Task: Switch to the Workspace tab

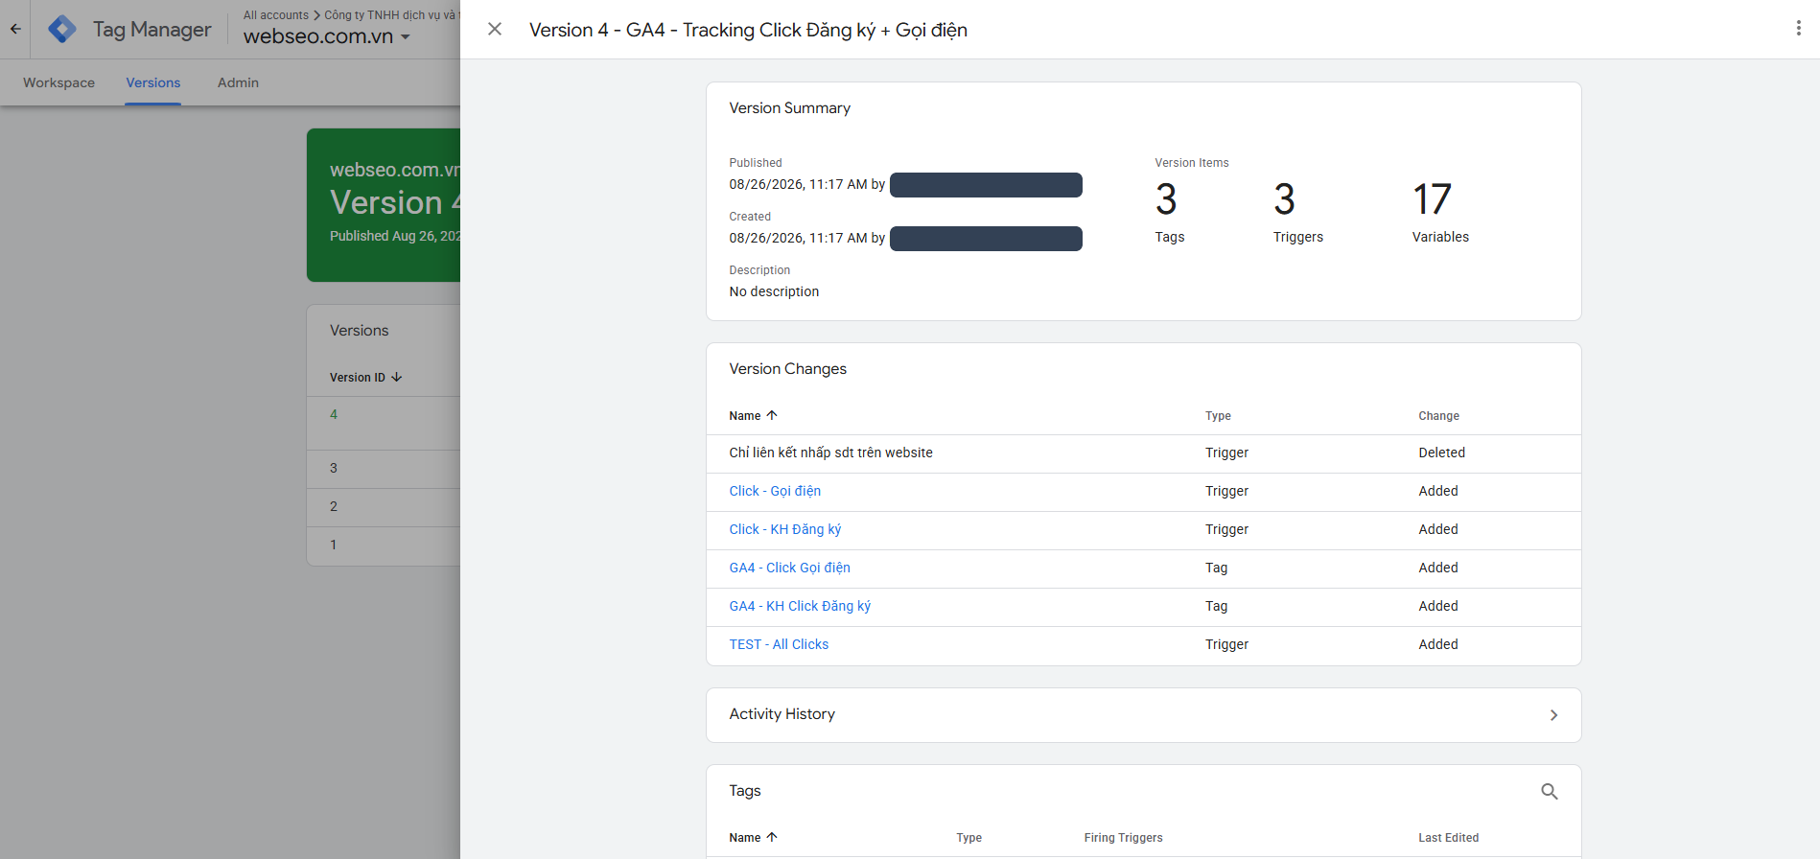Action: 58,82
